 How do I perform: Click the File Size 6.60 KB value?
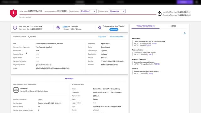click(104, 58)
